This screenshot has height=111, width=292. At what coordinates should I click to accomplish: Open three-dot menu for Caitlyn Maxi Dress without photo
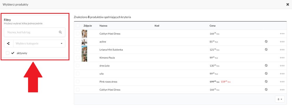pos(282,90)
